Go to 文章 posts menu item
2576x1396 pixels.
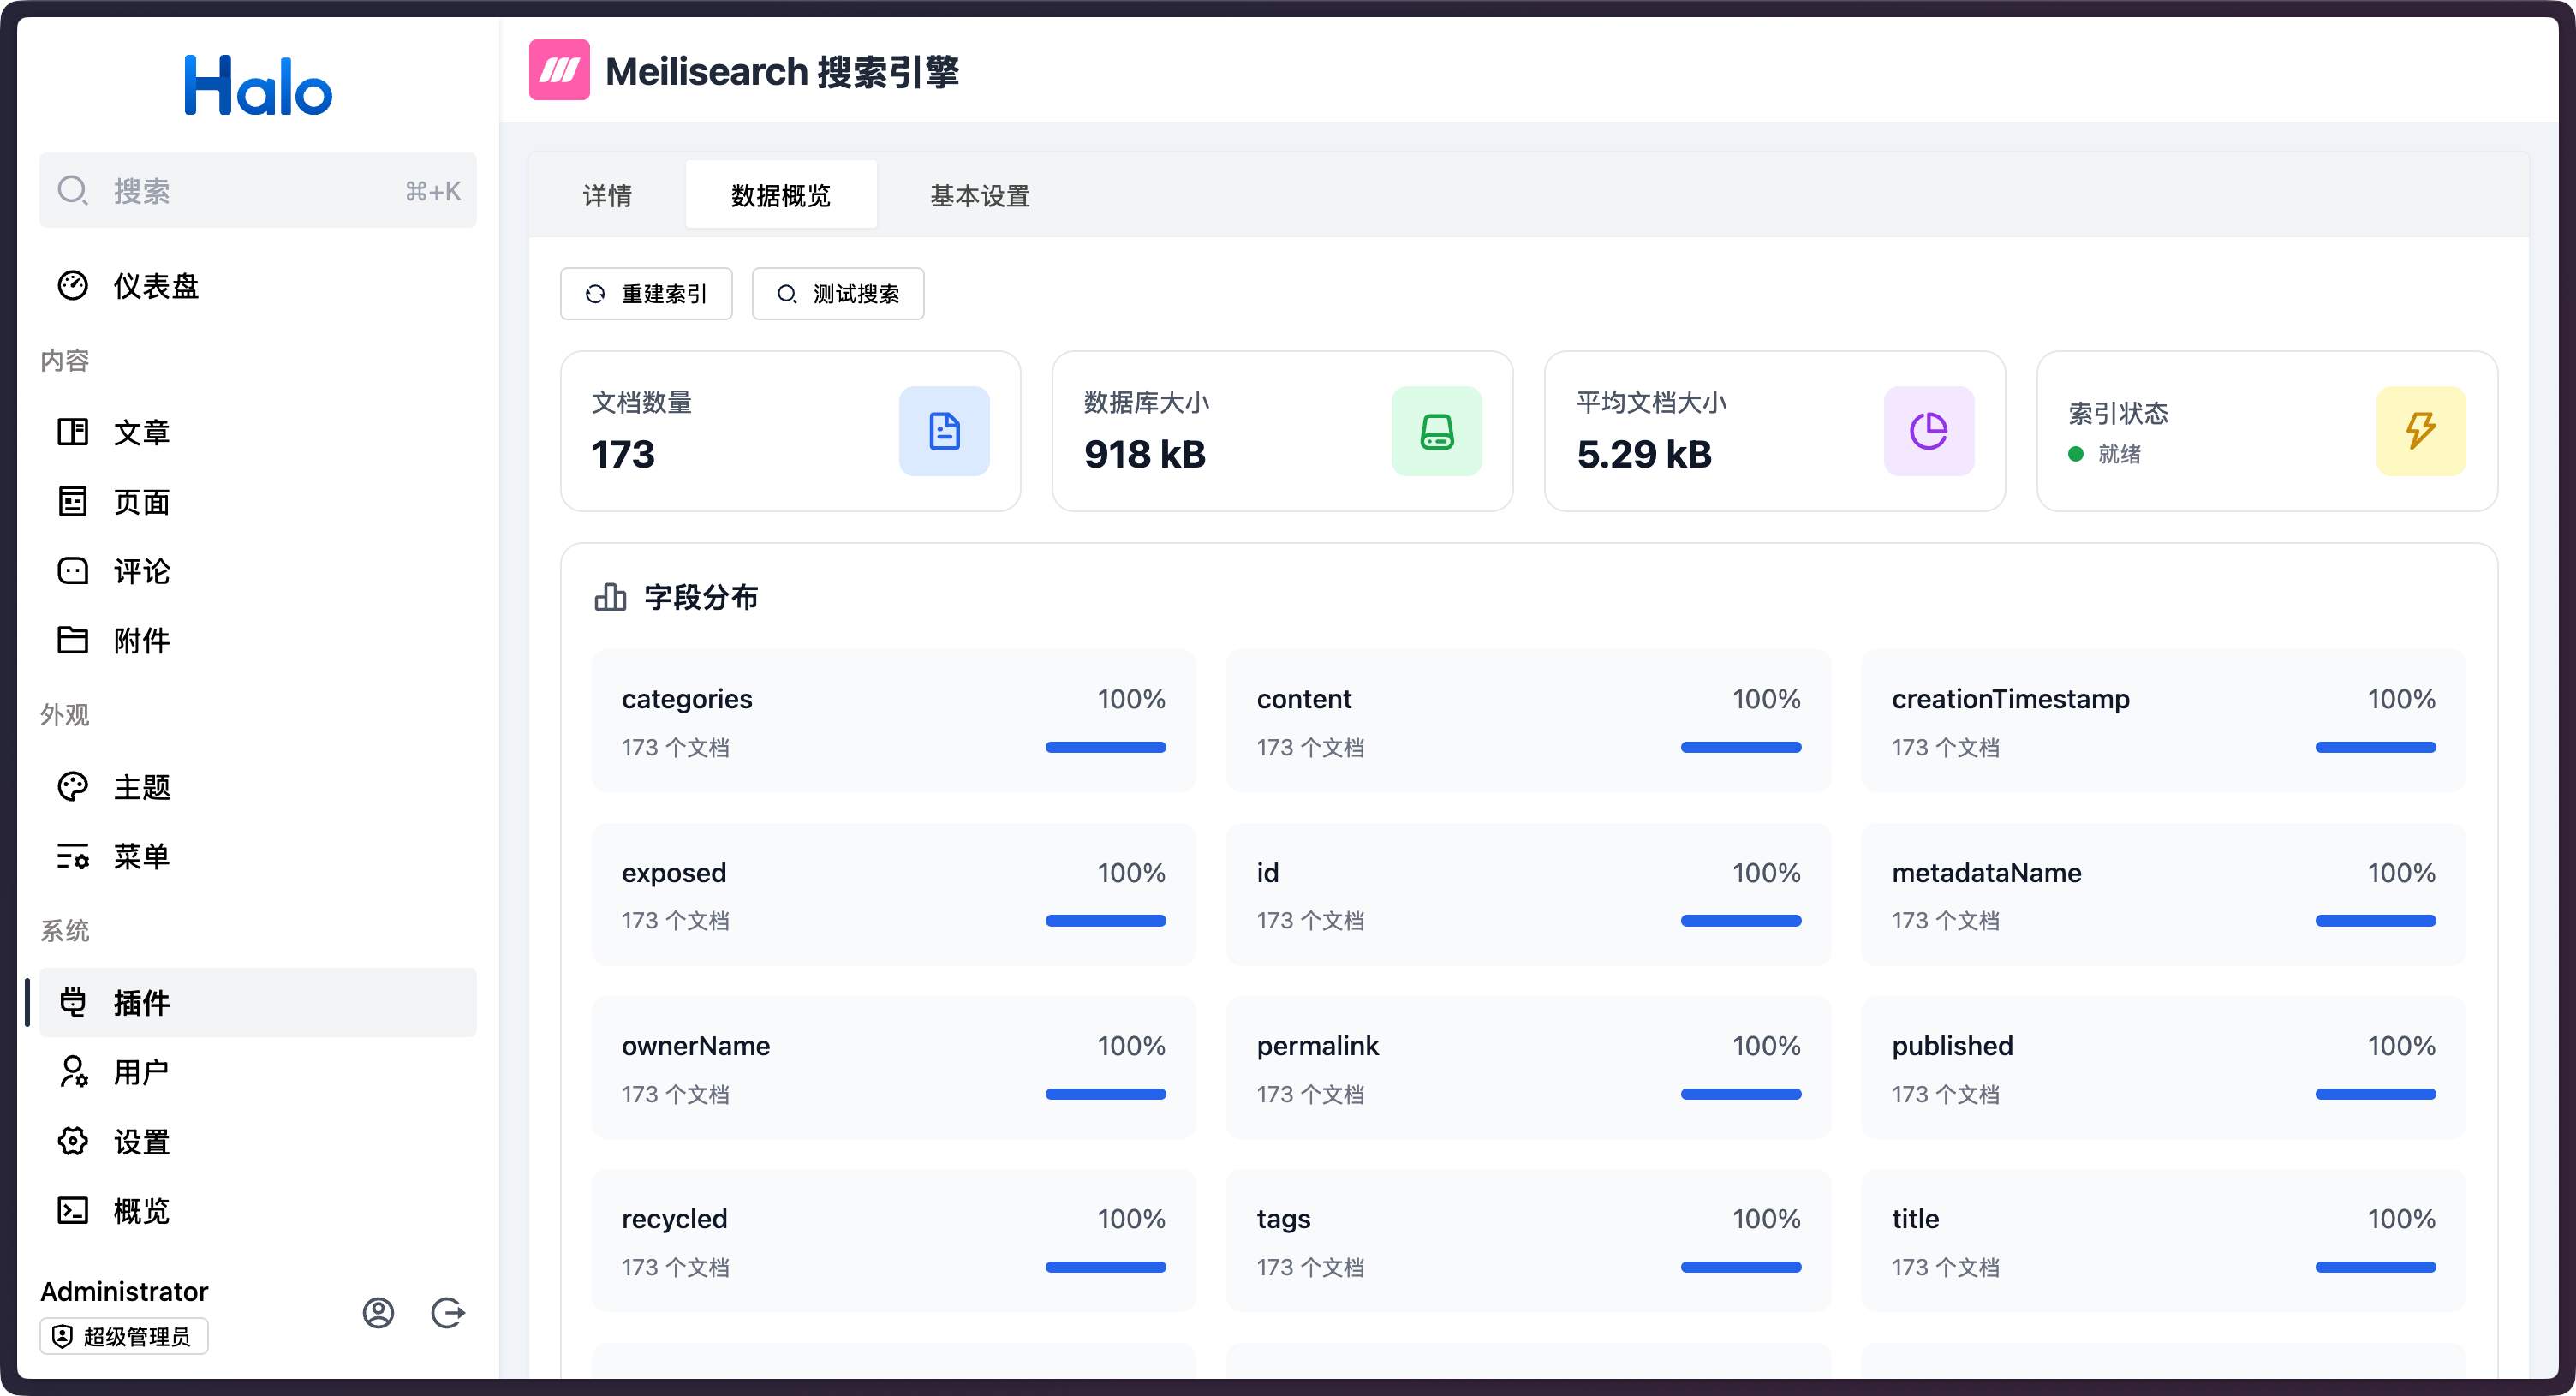point(141,432)
